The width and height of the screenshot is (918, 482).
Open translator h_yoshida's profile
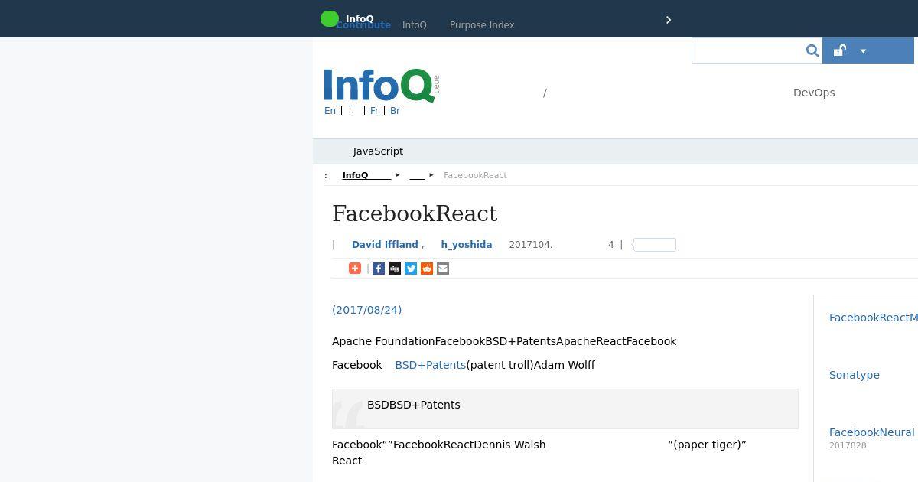467,245
